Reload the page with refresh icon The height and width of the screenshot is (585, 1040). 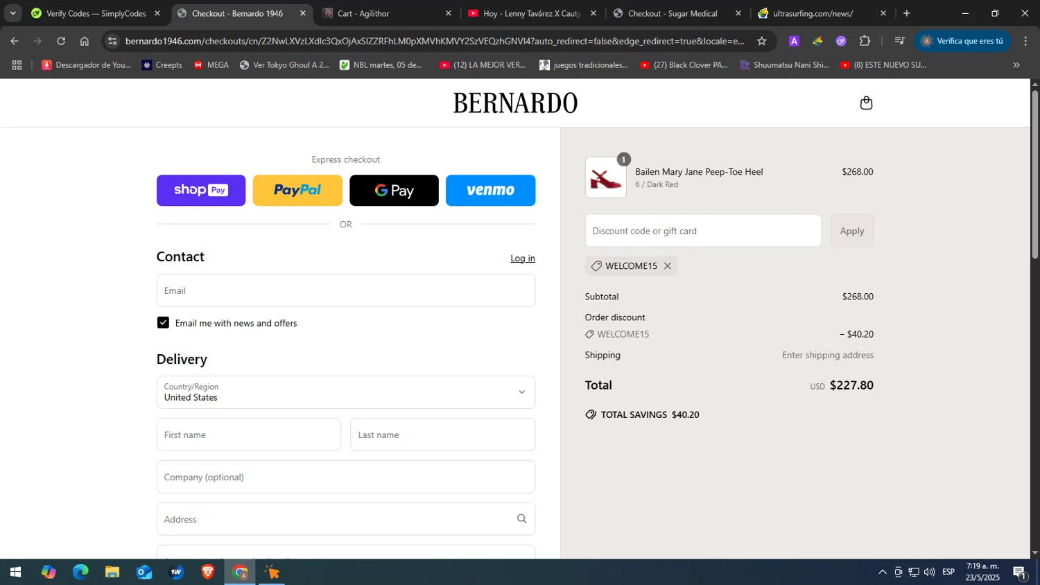tap(61, 41)
